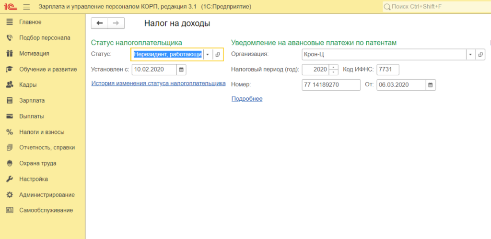This screenshot has width=491, height=239.
Task: Expand the Статус dropdown list
Action: tap(208, 54)
